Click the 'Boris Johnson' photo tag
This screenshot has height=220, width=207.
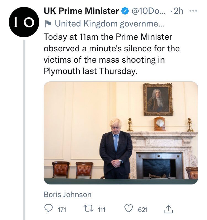click(x=67, y=194)
